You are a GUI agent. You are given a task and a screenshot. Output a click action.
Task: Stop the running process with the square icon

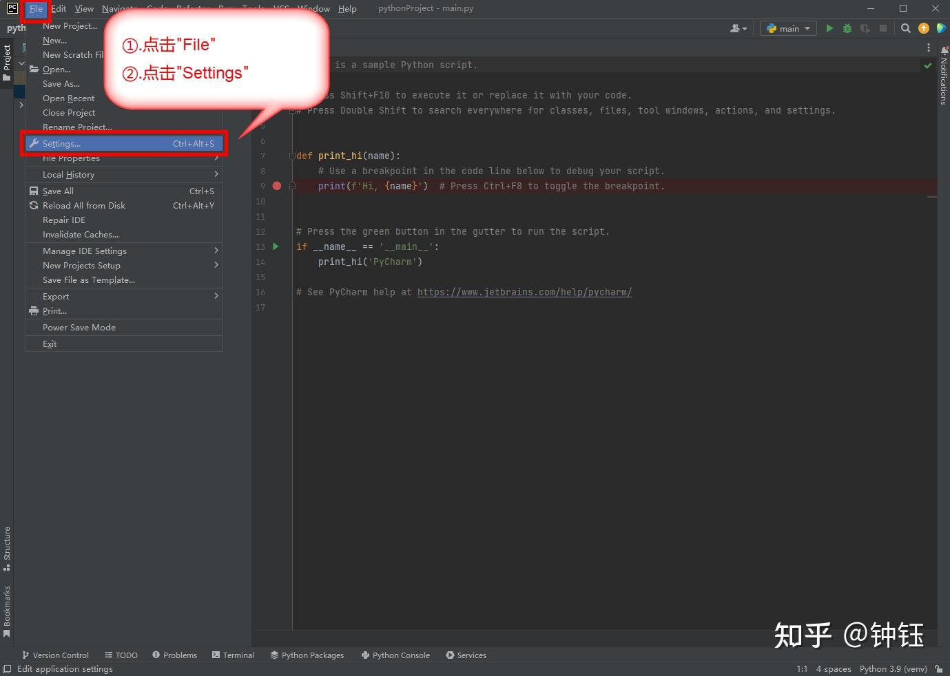coord(883,28)
